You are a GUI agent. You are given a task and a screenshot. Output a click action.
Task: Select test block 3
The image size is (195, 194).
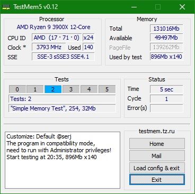tap(71, 89)
